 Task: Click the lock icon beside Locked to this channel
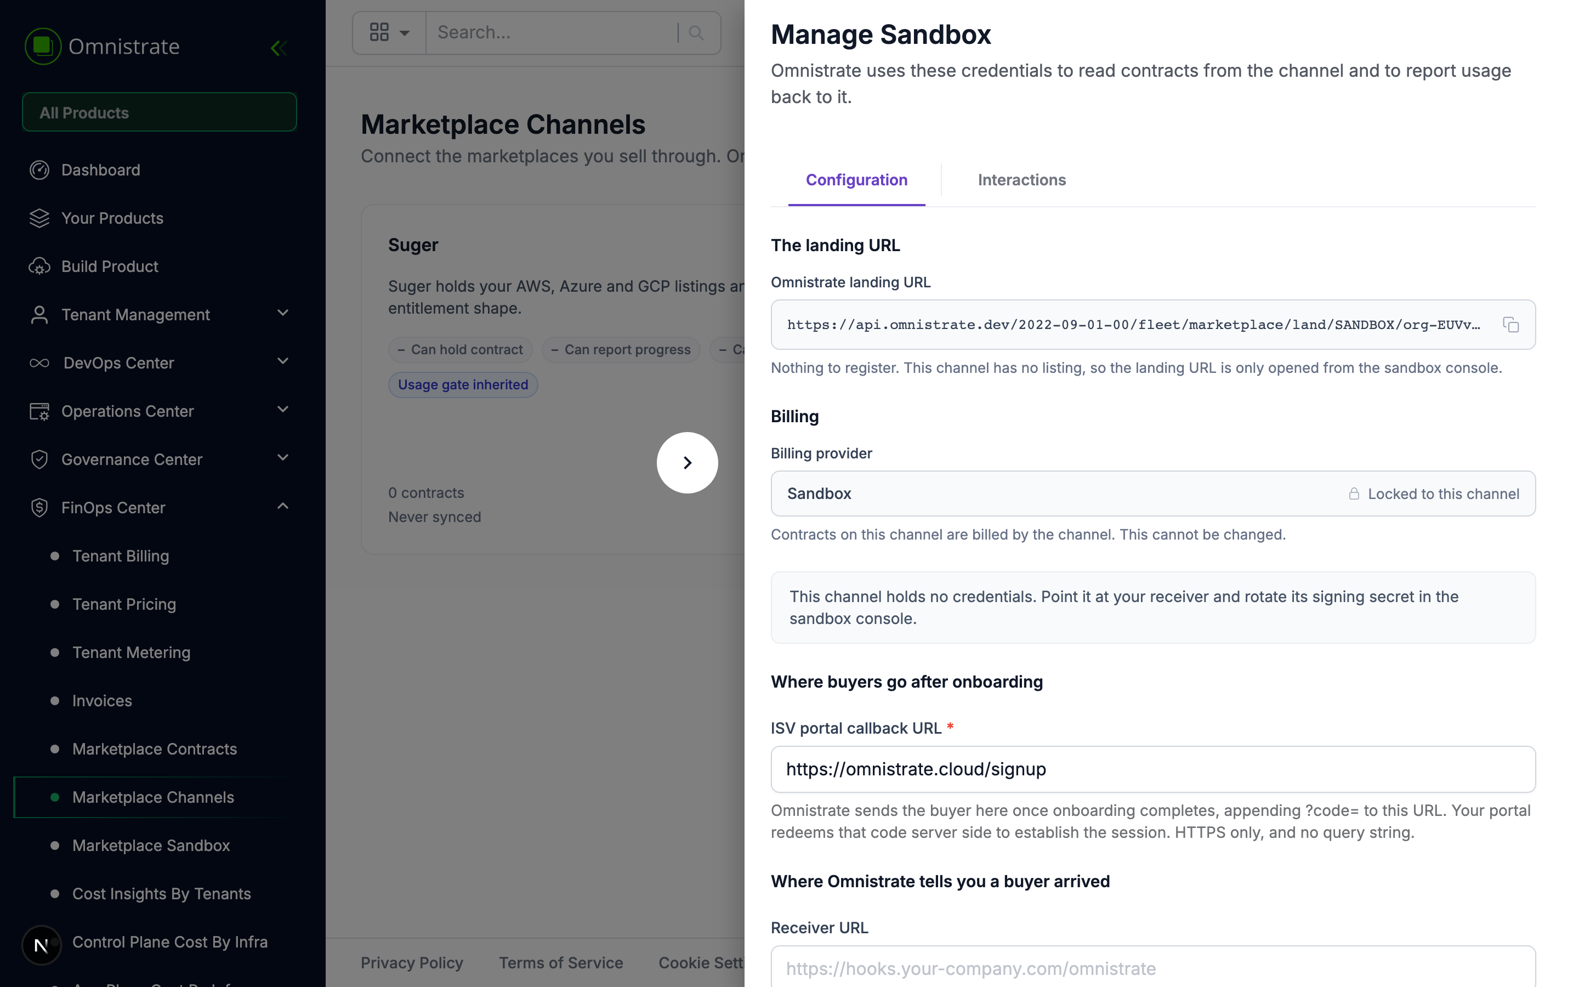tap(1354, 493)
